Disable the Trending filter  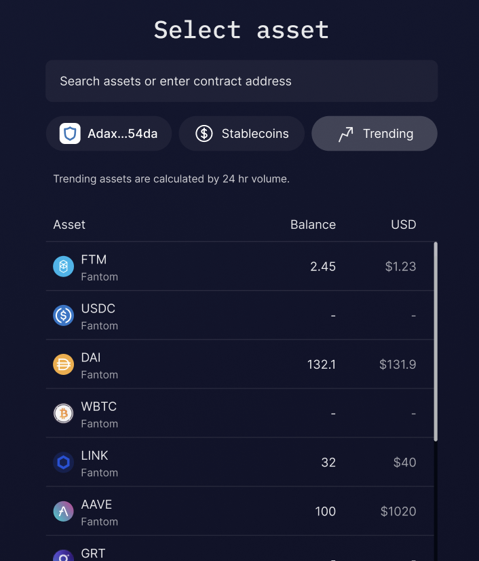tap(374, 133)
